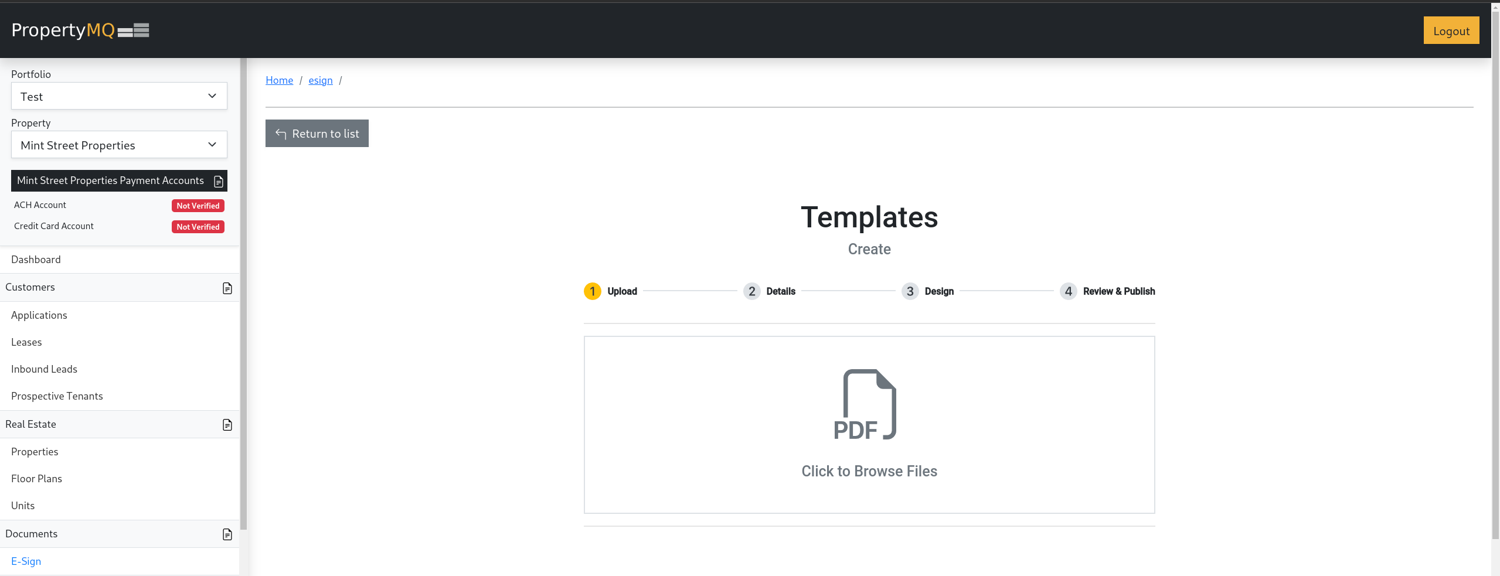This screenshot has height=576, width=1500.
Task: Click the sidebar vertical scrollbar
Action: pos(243,293)
